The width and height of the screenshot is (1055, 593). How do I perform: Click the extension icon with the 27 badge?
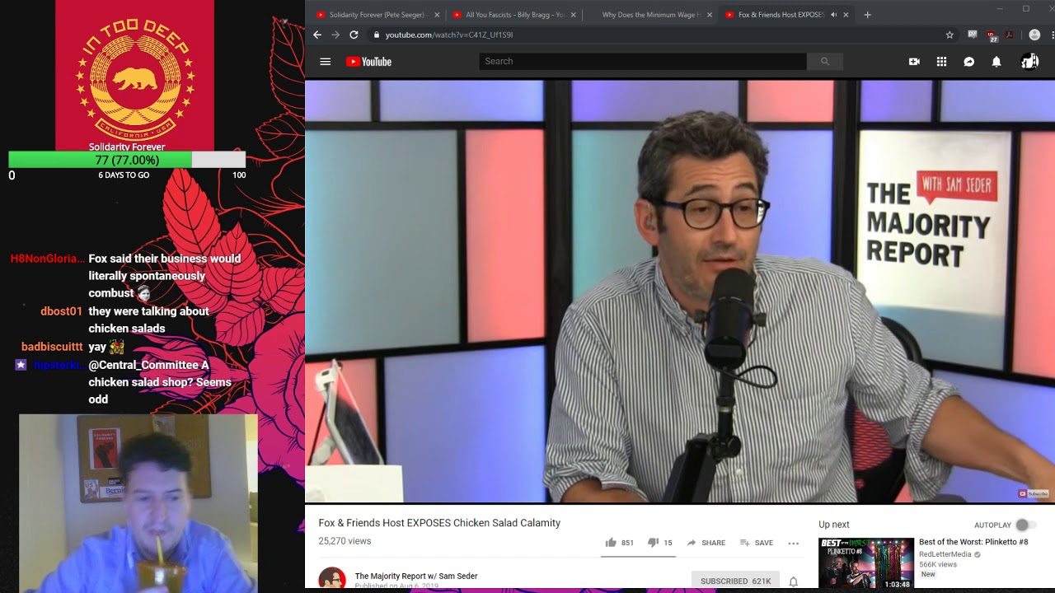[992, 35]
